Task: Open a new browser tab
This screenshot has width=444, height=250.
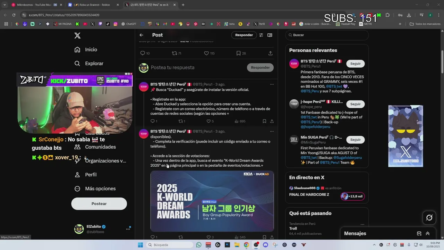Action: tap(183, 5)
